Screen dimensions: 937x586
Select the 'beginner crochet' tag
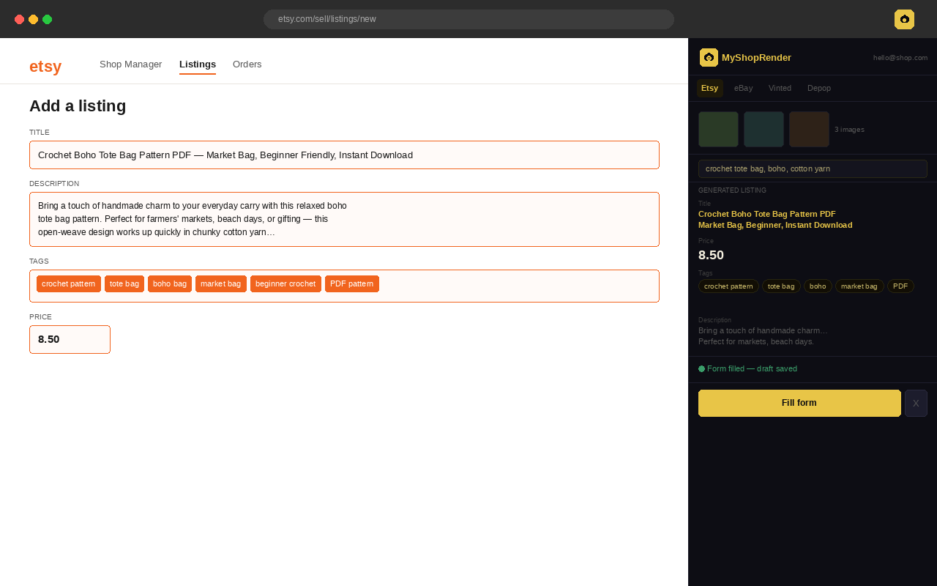285,283
